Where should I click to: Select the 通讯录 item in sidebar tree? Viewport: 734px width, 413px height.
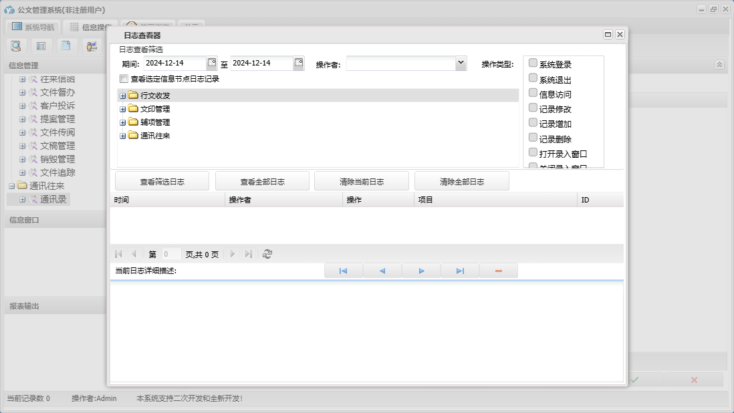click(53, 199)
